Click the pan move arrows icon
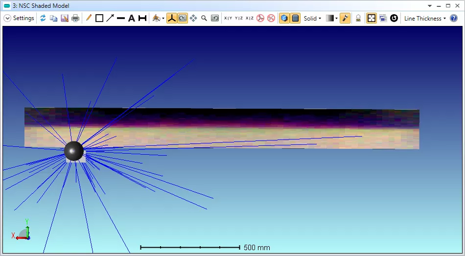The height and width of the screenshot is (256, 465). [x=193, y=18]
